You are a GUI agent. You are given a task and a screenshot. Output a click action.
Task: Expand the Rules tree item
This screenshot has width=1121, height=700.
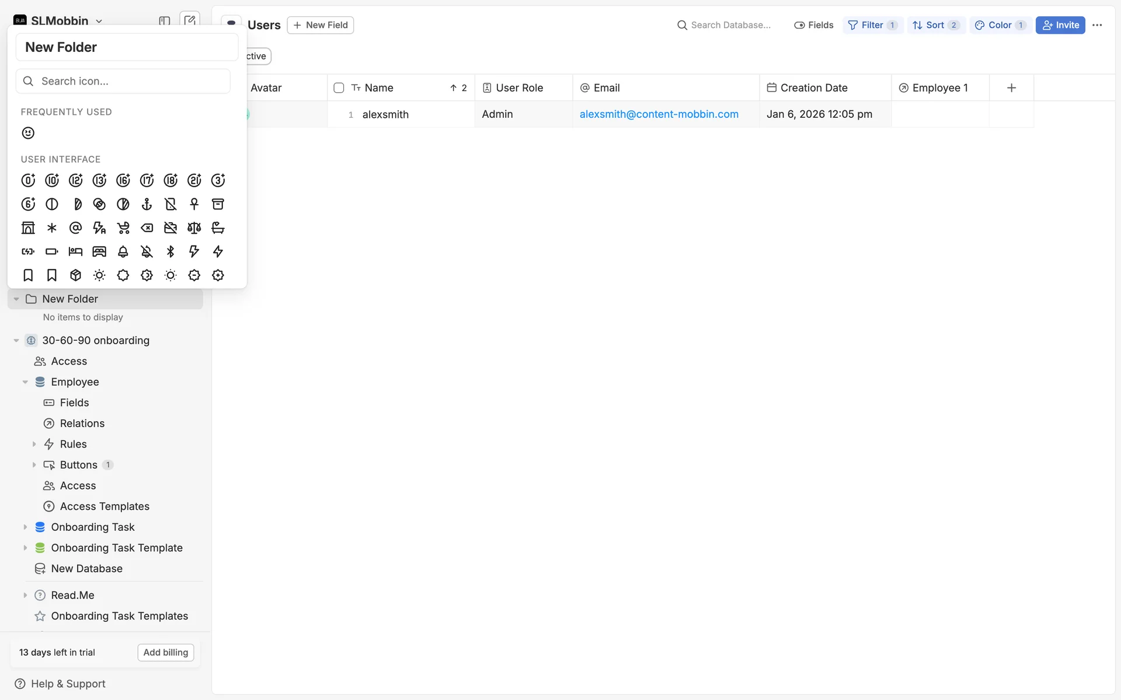[x=34, y=444]
